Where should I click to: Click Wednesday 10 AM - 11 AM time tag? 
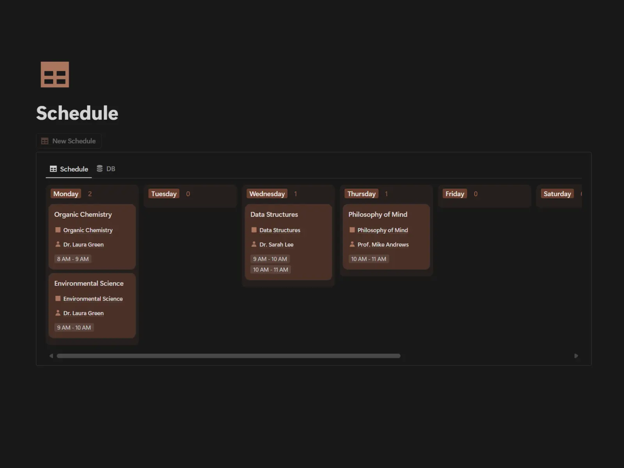[271, 269]
